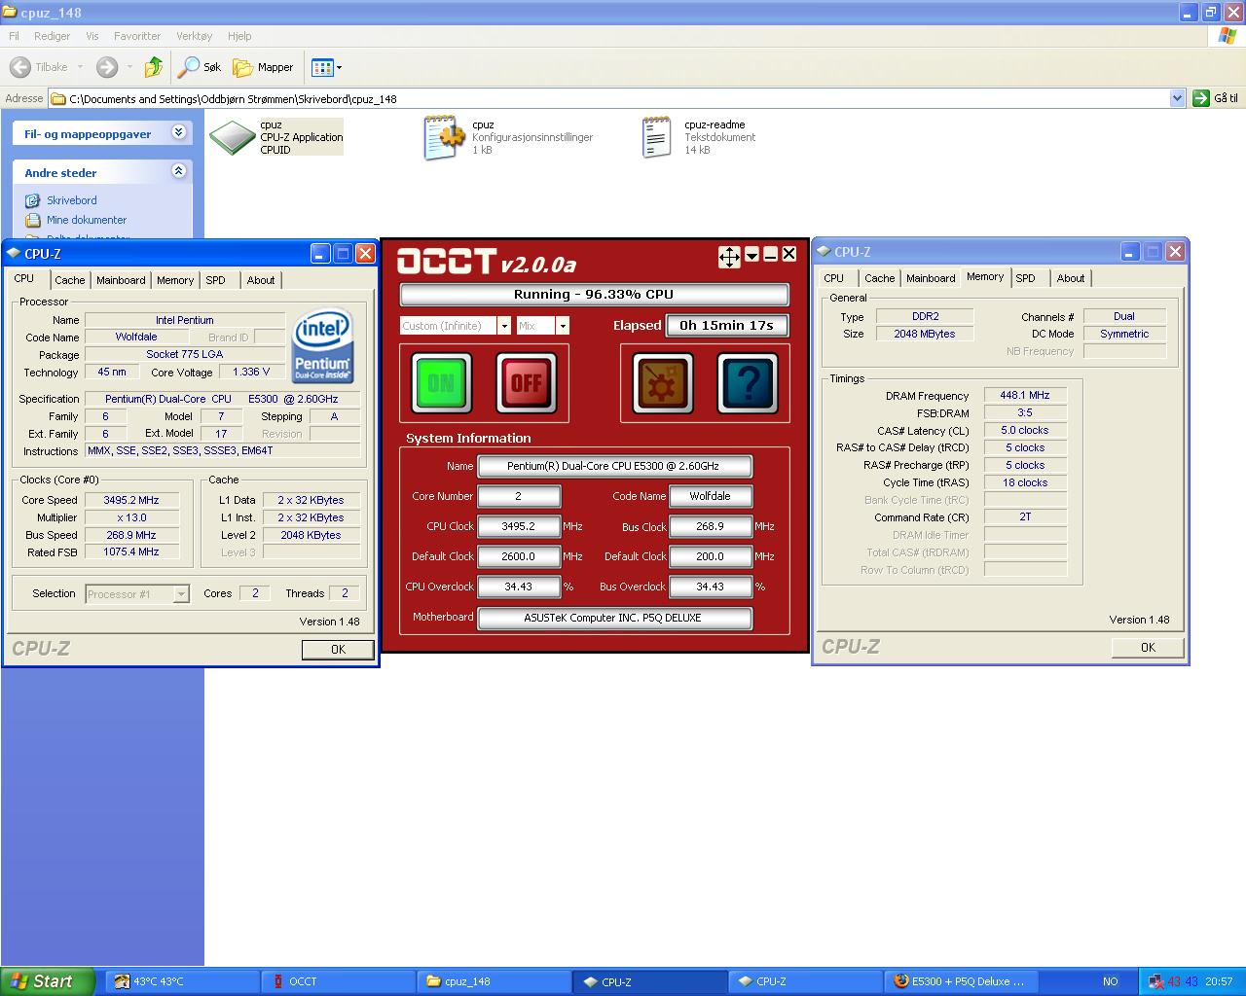Collapse the Fil- og mappeoppgaver panel

tap(179, 132)
